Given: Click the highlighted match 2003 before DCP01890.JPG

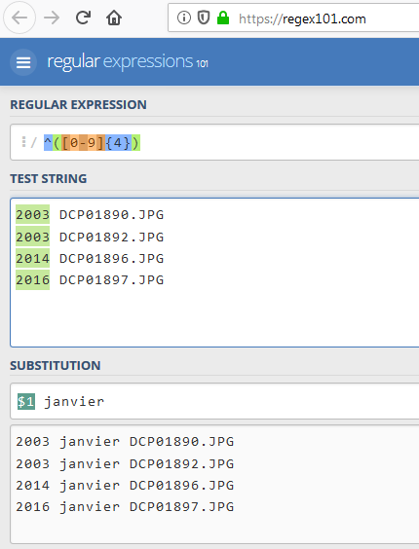Looking at the screenshot, I should (x=32, y=214).
